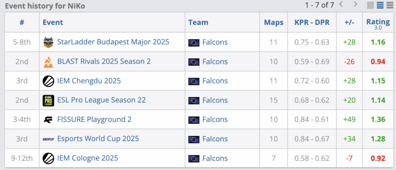Click the IEM Cologne 2025 logo
This screenshot has height=170, width=396.
tap(48, 158)
